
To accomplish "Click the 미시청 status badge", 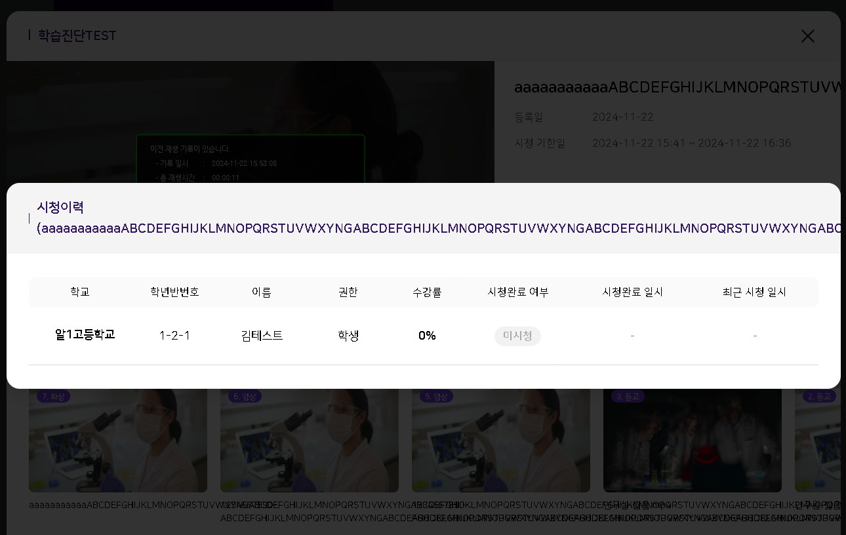I will point(517,336).
